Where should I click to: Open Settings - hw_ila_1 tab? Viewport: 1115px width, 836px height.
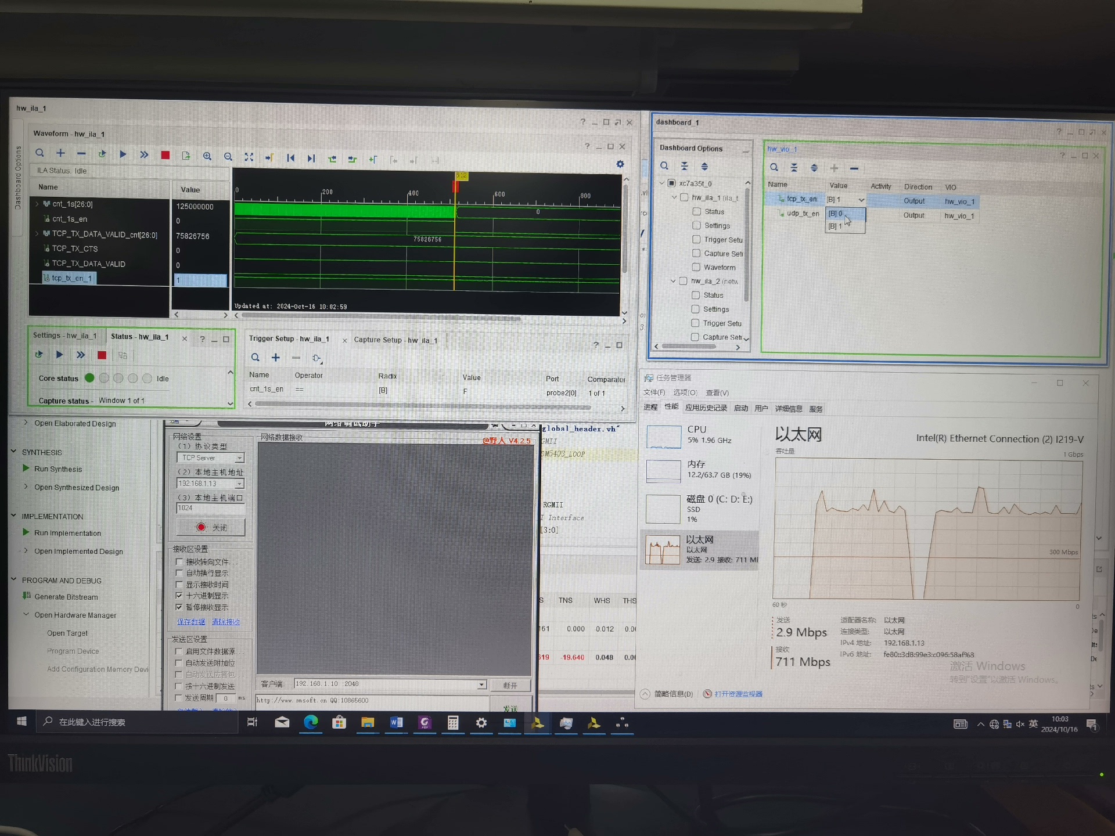(64, 336)
